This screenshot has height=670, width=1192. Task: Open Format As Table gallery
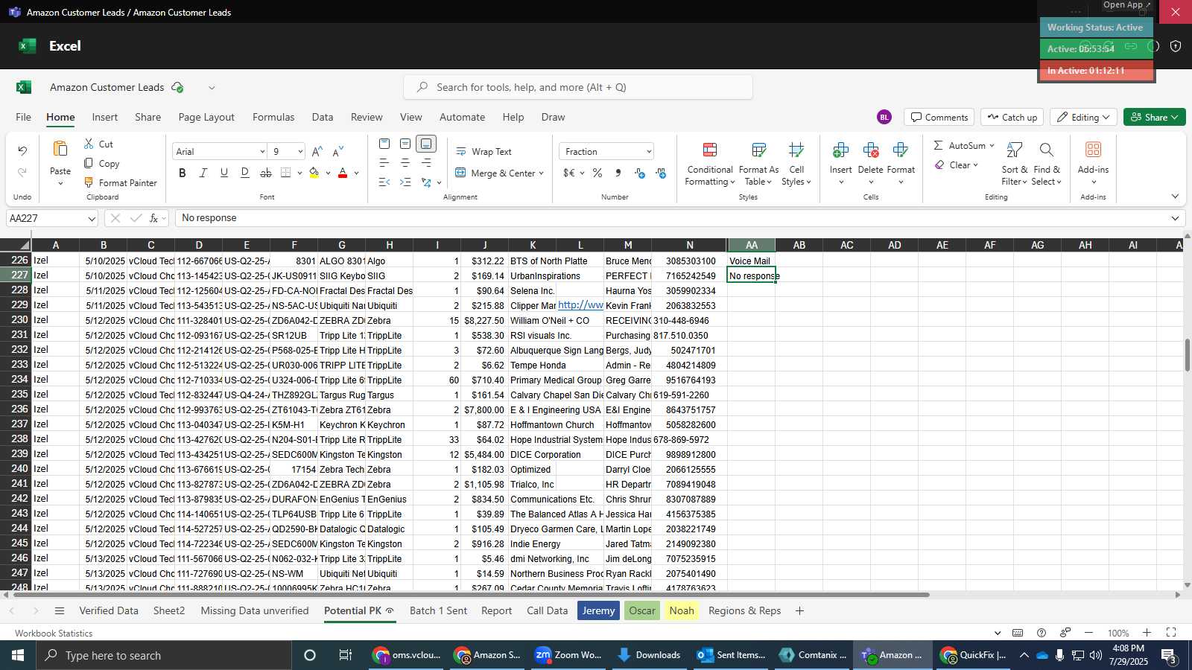[758, 164]
